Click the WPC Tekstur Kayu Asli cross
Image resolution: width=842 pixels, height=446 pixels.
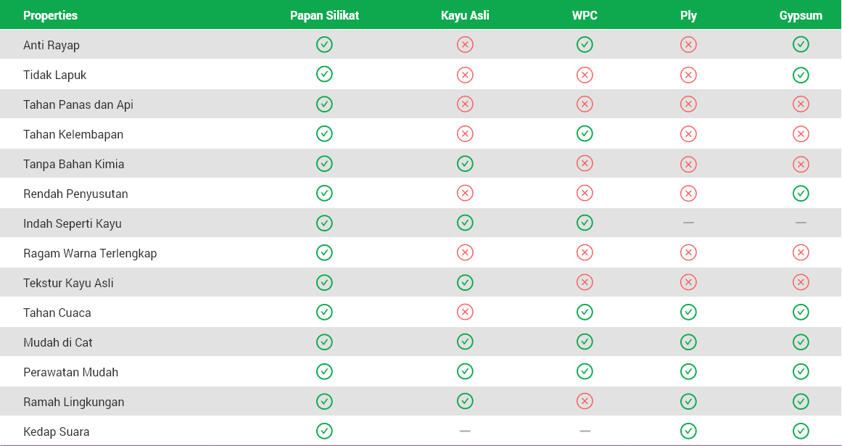tap(585, 282)
